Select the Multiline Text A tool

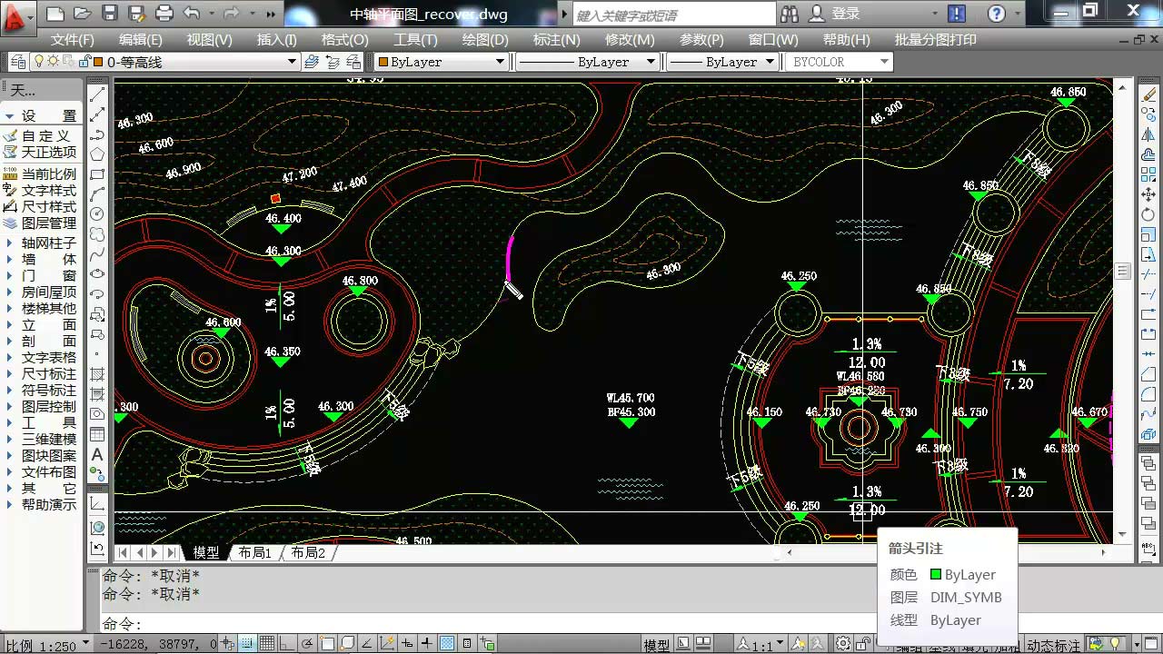coord(97,454)
